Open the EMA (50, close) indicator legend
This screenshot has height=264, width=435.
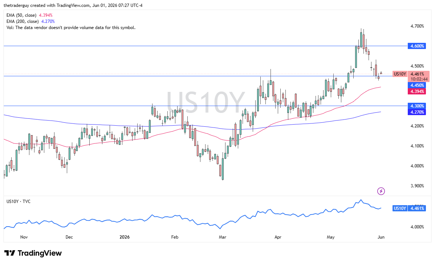[29, 15]
